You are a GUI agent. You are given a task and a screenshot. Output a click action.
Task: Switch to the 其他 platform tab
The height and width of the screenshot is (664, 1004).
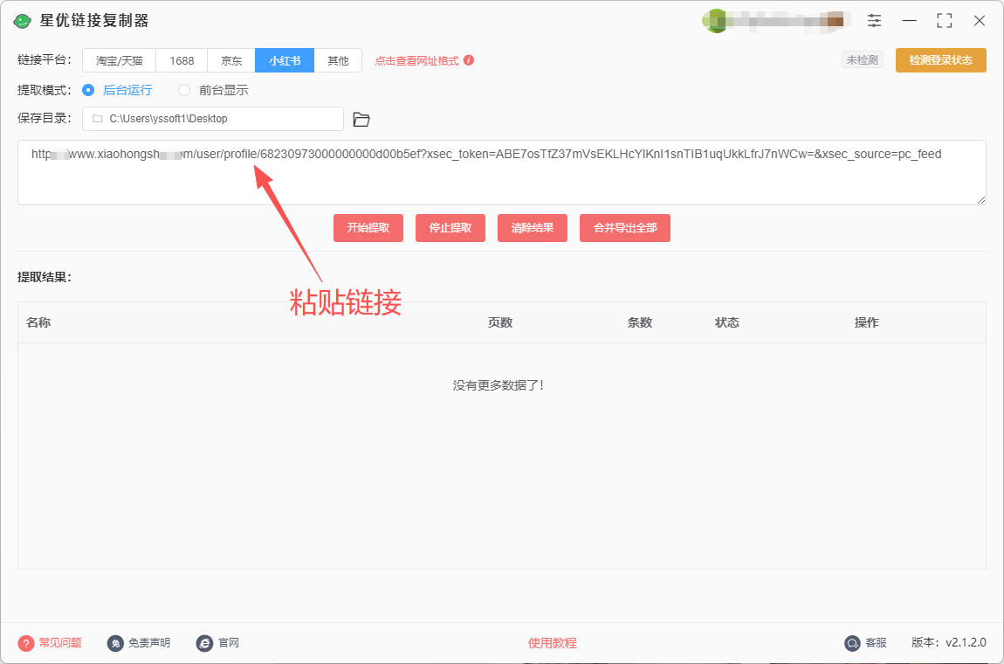[338, 61]
